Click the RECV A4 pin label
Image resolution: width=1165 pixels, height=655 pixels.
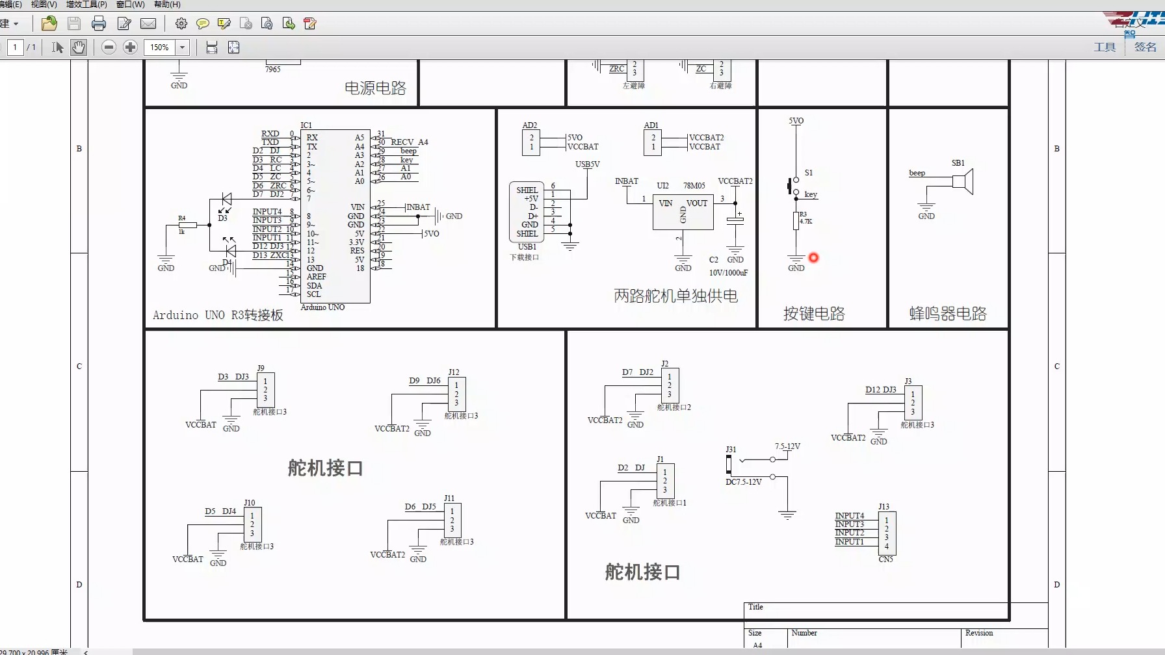[x=410, y=142]
